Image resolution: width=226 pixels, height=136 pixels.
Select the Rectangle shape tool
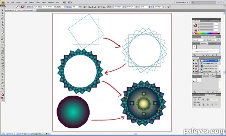pyautogui.click(x=3, y=30)
